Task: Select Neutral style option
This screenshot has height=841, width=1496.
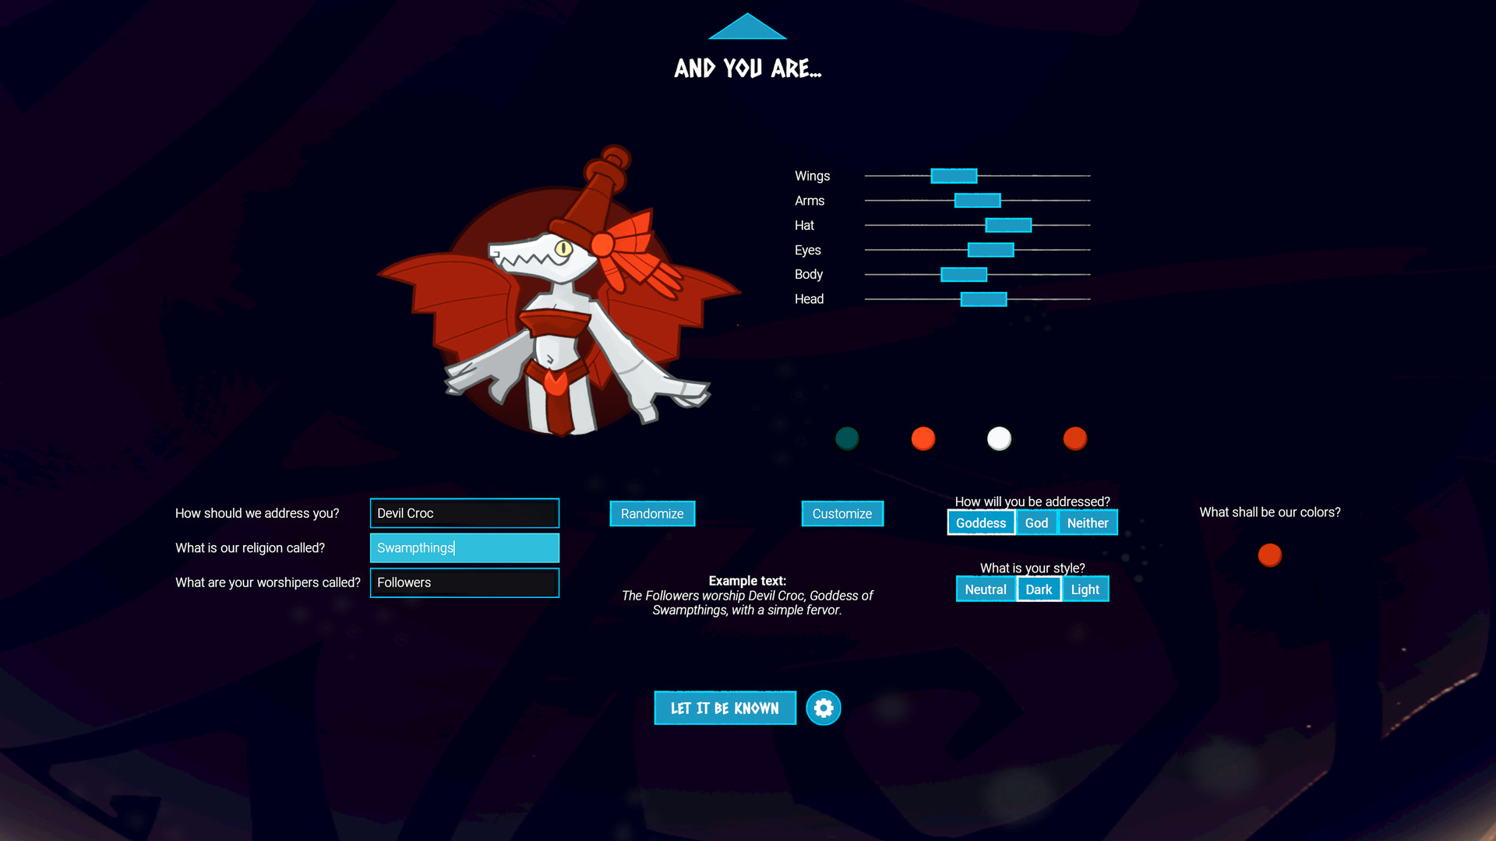Action: point(986,589)
